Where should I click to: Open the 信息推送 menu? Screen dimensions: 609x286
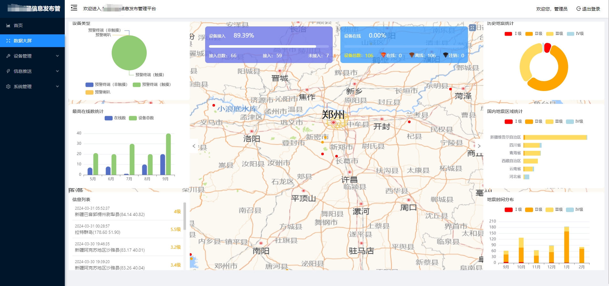point(32,71)
